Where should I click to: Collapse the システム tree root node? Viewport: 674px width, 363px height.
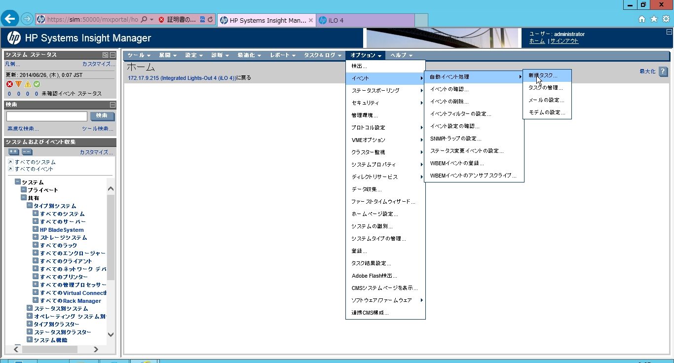pyautogui.click(x=18, y=182)
